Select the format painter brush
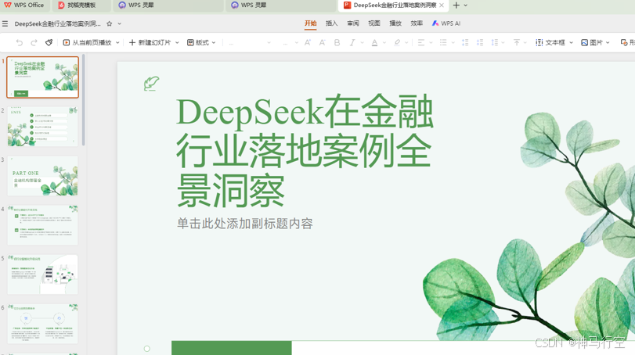The image size is (635, 355). tap(49, 42)
